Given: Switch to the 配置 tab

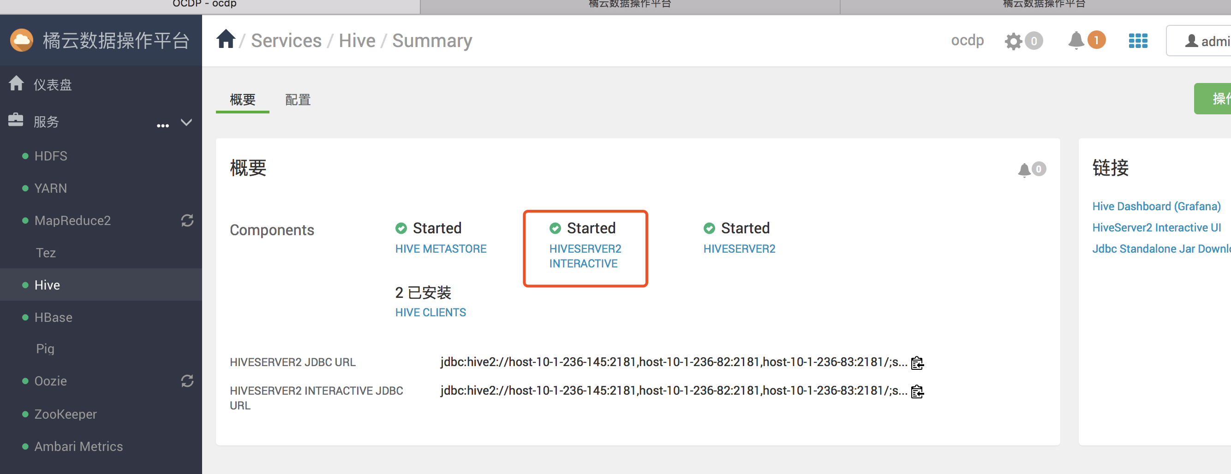Looking at the screenshot, I should (298, 100).
